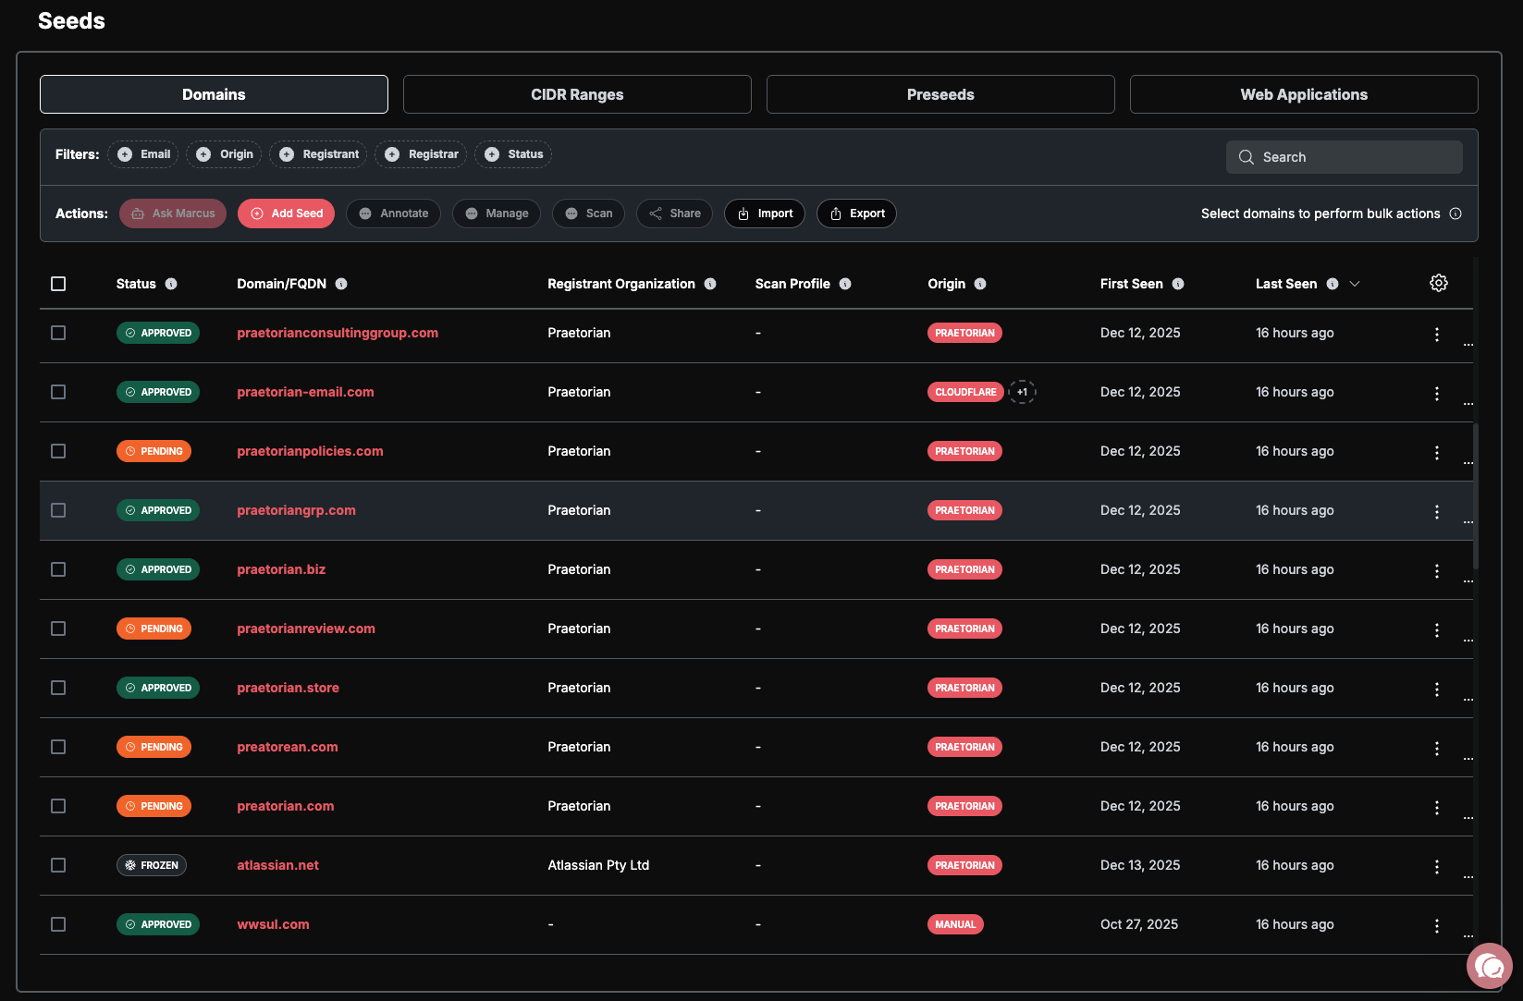Select checkbox for praetorian.store

coord(58,688)
